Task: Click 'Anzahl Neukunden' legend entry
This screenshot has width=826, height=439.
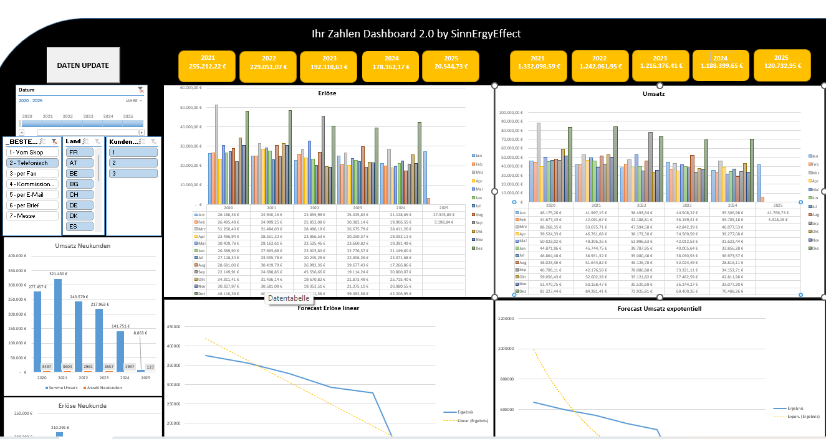Action: (x=102, y=388)
